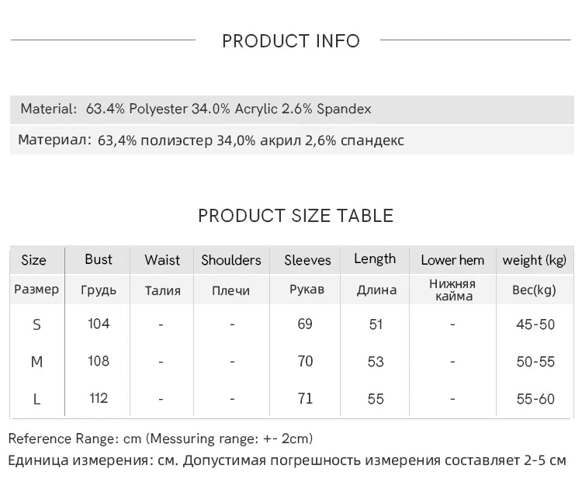Click the Waist column header
The image size is (582, 489).
click(x=162, y=260)
